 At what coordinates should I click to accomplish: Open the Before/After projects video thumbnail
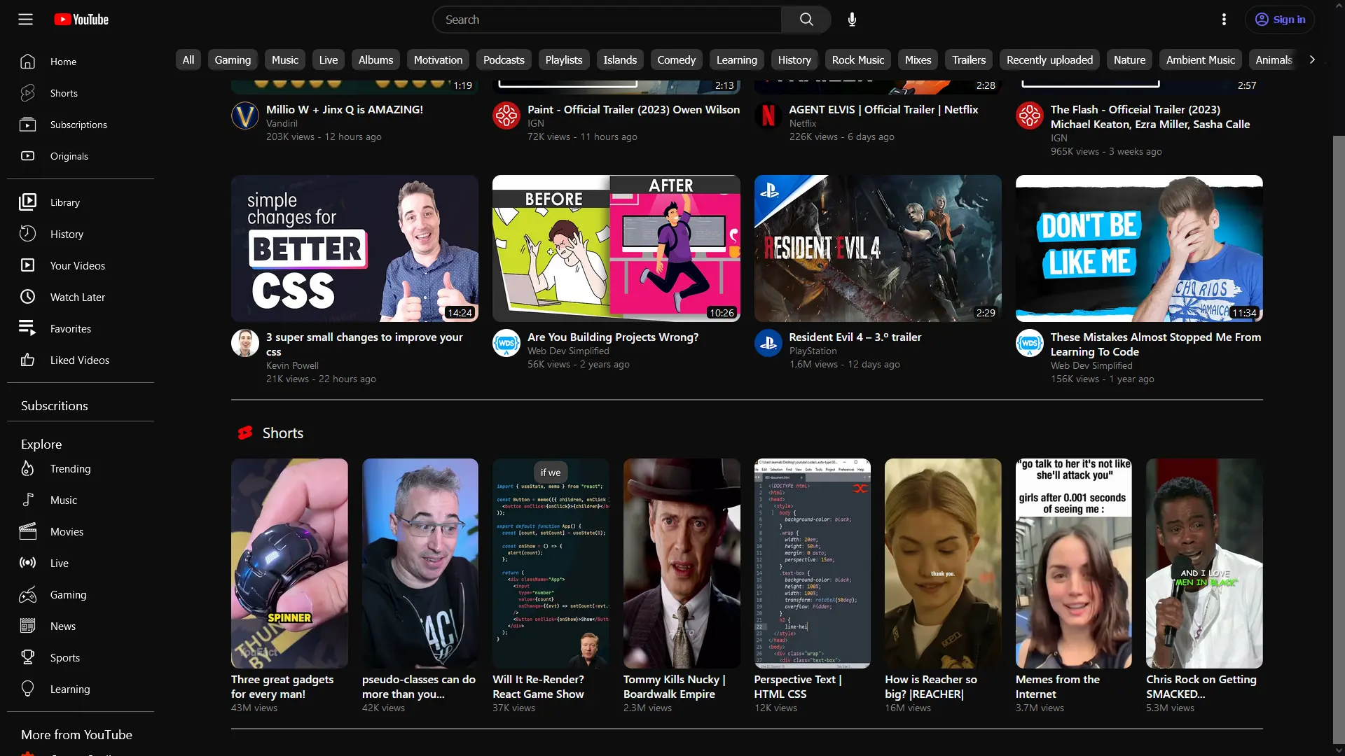(x=616, y=248)
